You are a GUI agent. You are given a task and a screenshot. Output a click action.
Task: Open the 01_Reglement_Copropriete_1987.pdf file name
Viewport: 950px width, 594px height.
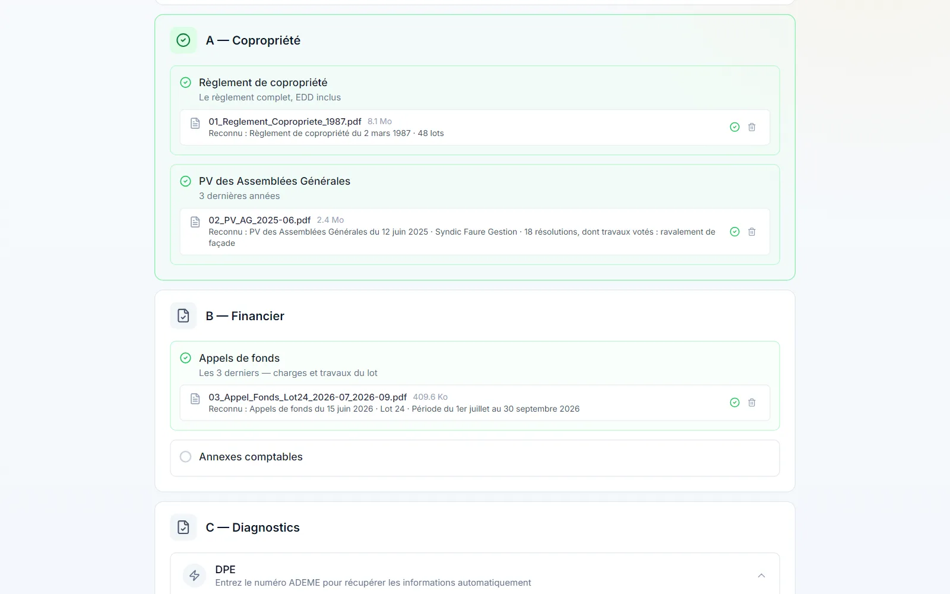coord(285,122)
